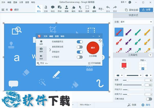Screen dimensions: 154x108
Task: Choose the solid purple arrow quick style
Action: (128, 32)
